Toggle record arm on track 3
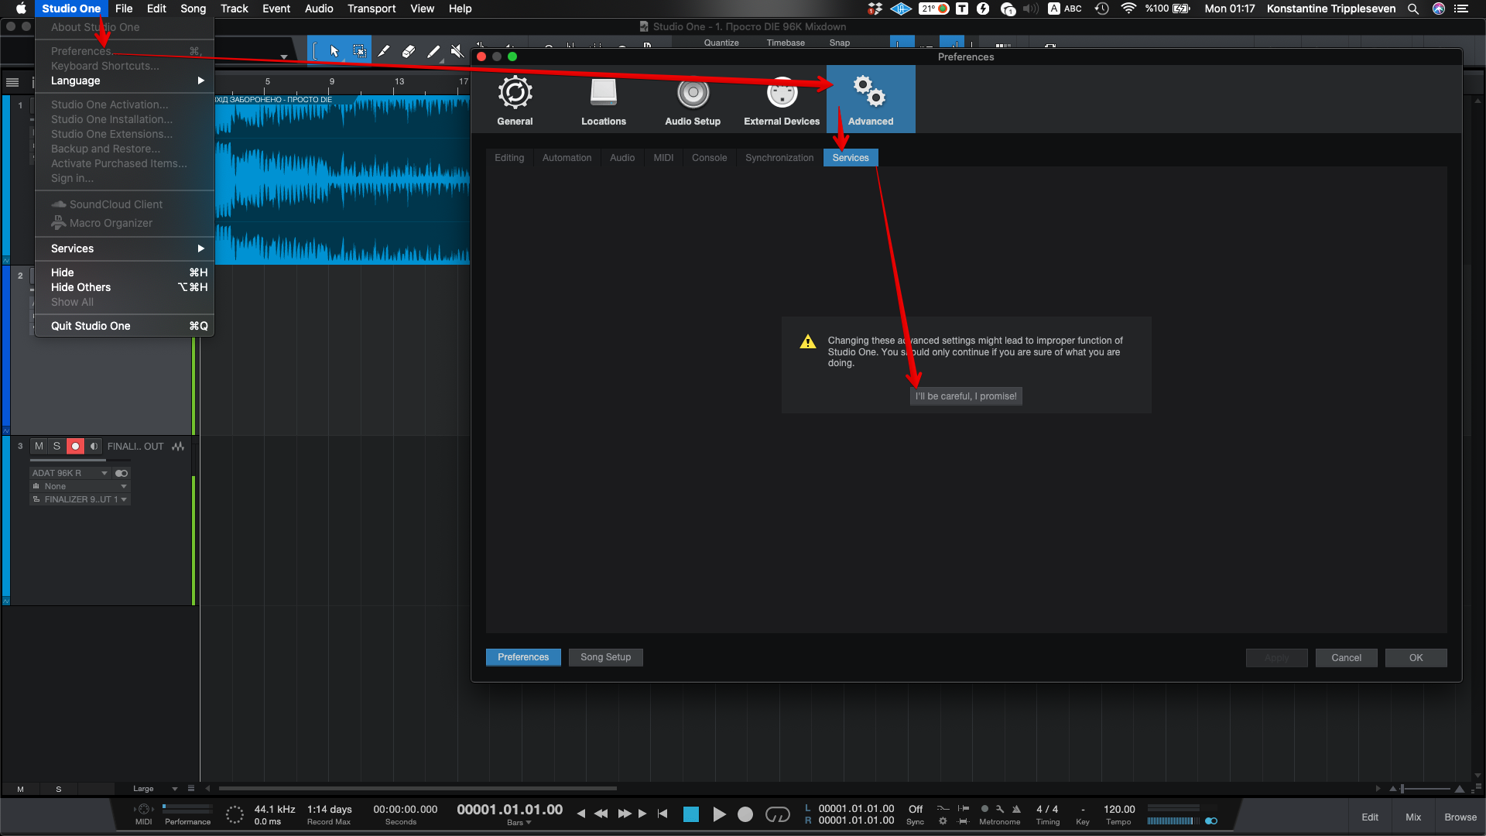Viewport: 1486px width, 836px height. (75, 447)
